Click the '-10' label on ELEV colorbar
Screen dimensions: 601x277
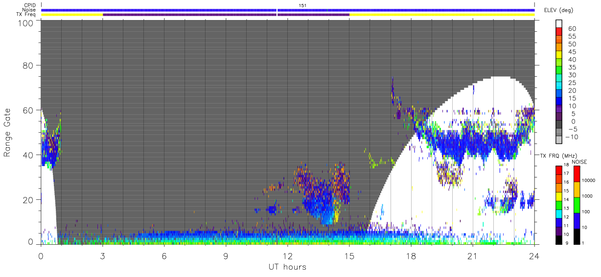click(x=572, y=137)
